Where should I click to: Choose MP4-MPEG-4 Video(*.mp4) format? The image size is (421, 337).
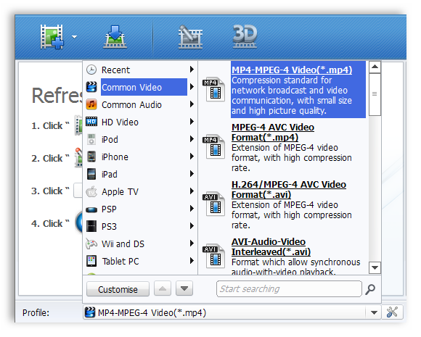(x=292, y=70)
